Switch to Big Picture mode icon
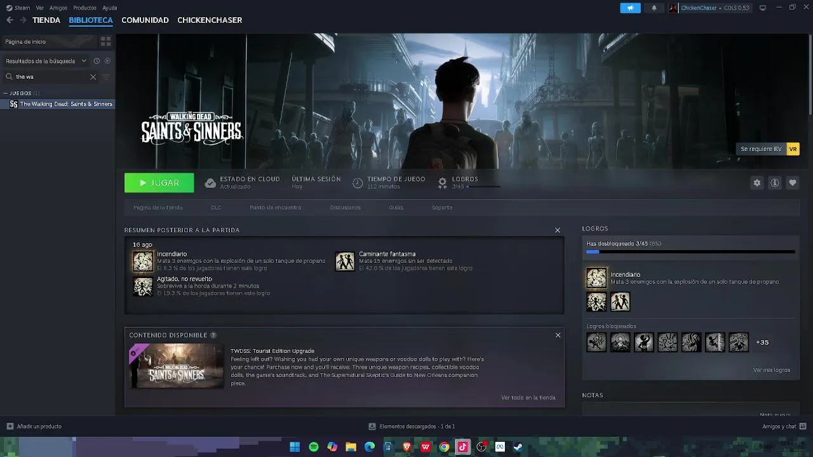The image size is (813, 457). pos(763,8)
